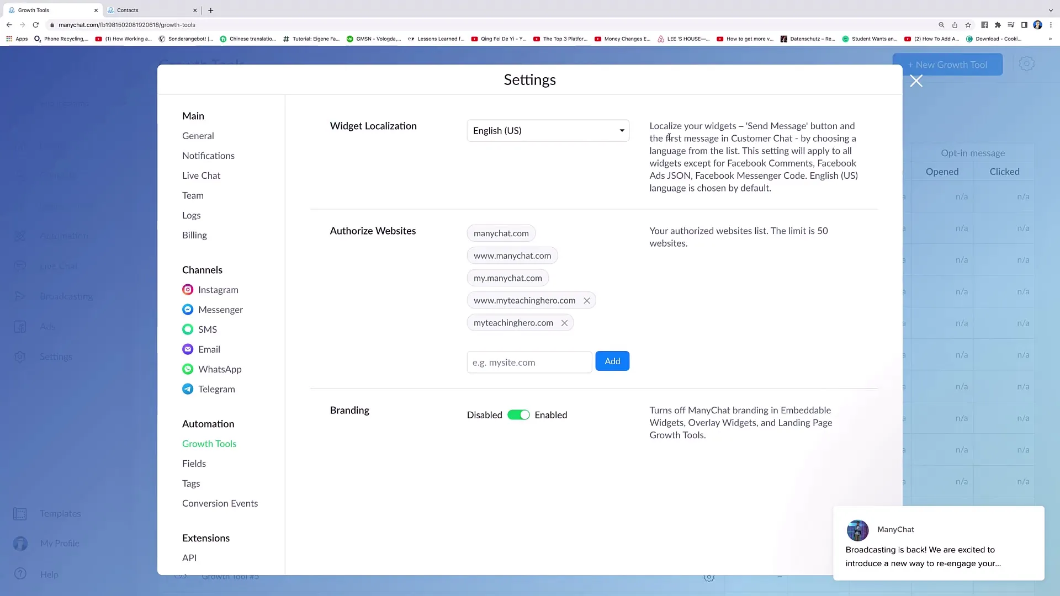
Task: Open Email channel settings
Action: coord(201,349)
